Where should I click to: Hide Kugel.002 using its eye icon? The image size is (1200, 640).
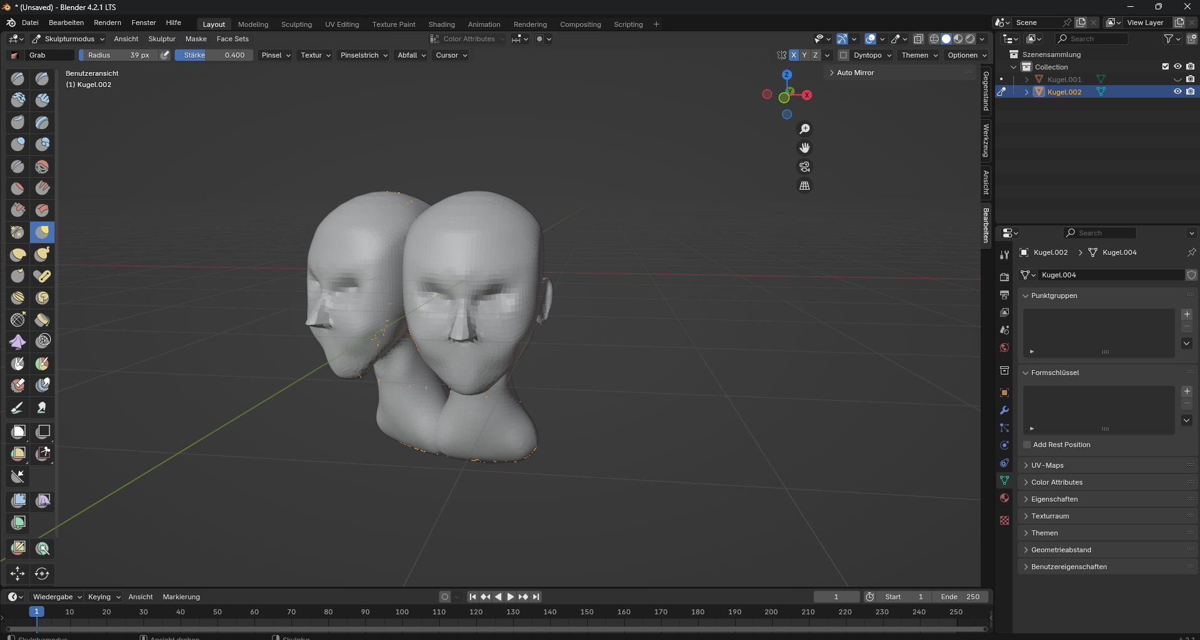tap(1177, 91)
